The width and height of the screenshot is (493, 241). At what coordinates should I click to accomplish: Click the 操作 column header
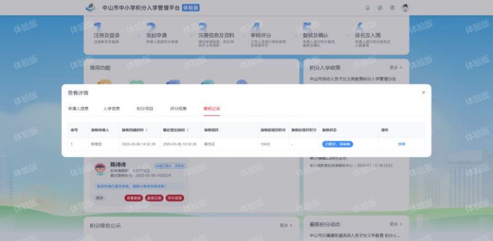pyautogui.click(x=385, y=130)
